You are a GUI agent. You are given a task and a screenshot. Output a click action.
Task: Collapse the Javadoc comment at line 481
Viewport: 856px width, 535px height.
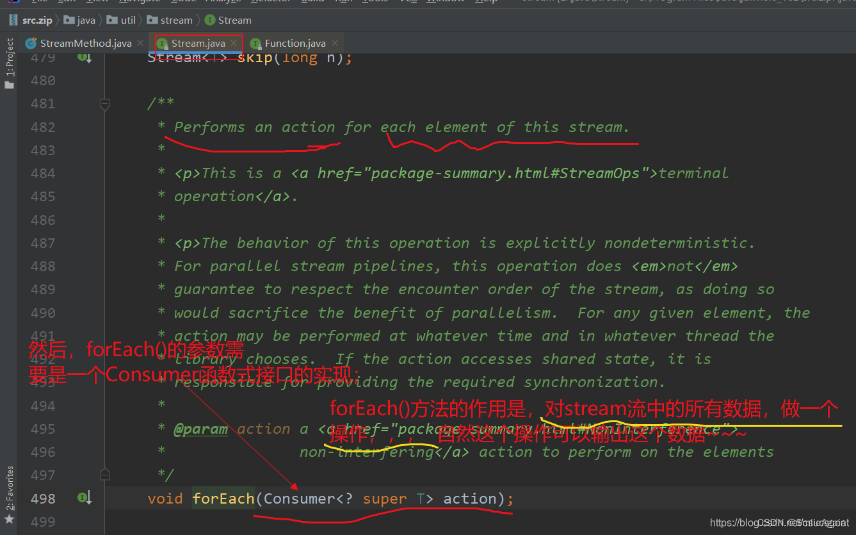coord(105,103)
